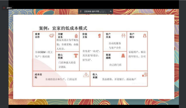Click the microphone icon in speaker bar

[x=81, y=11]
